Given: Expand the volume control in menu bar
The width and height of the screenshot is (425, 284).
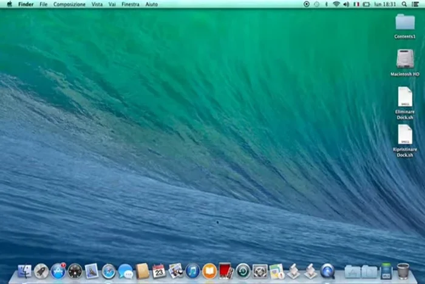Looking at the screenshot, I should point(346,4).
